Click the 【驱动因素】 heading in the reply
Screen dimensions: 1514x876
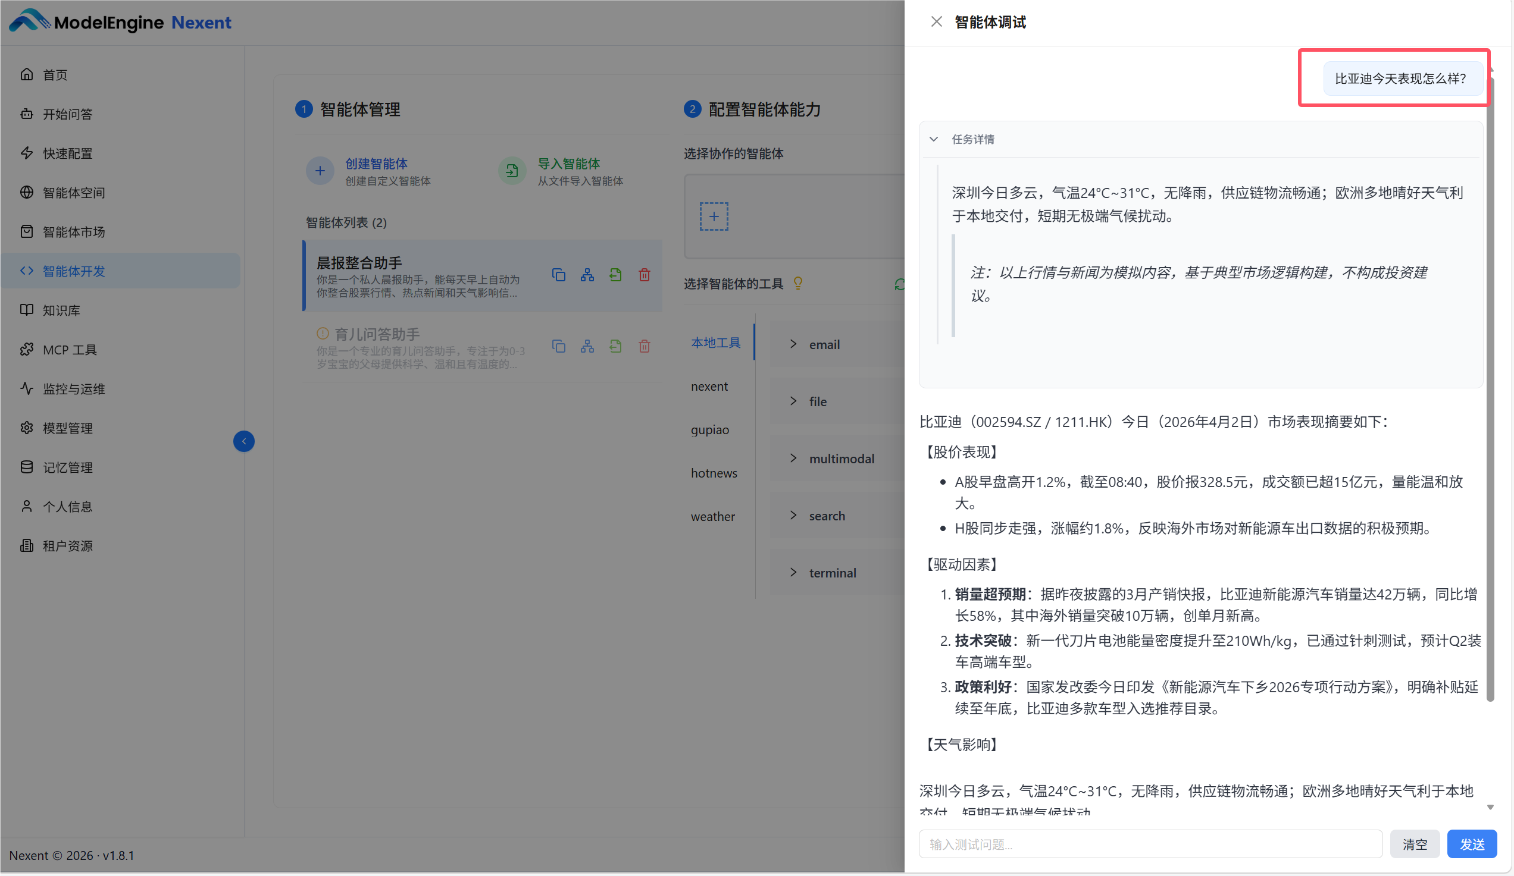[x=962, y=564]
